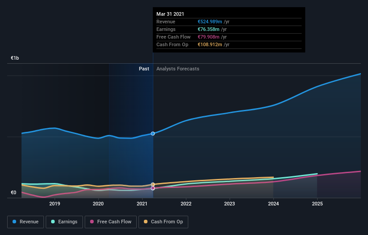Click the Analysts Forecasts label
The image size is (368, 235).
(178, 69)
